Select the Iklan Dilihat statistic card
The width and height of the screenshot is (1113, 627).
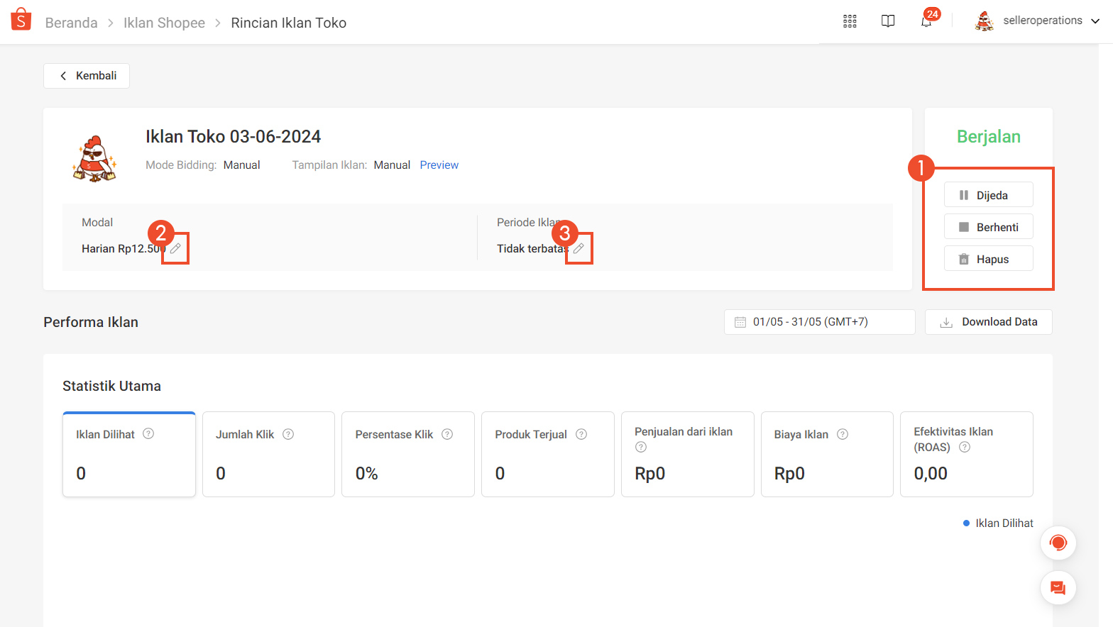tap(129, 454)
